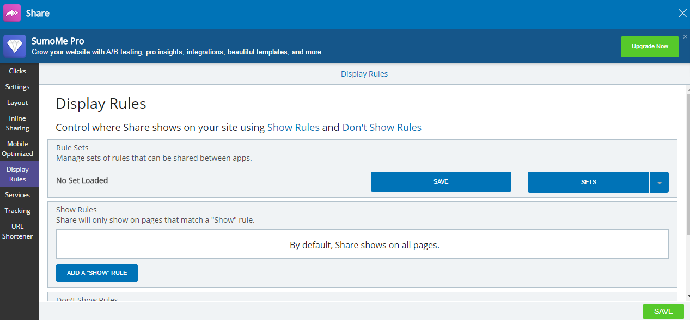Viewport: 690px width, 320px height.
Task: Click ADD A "SHOW" RULE button
Action: 97,273
